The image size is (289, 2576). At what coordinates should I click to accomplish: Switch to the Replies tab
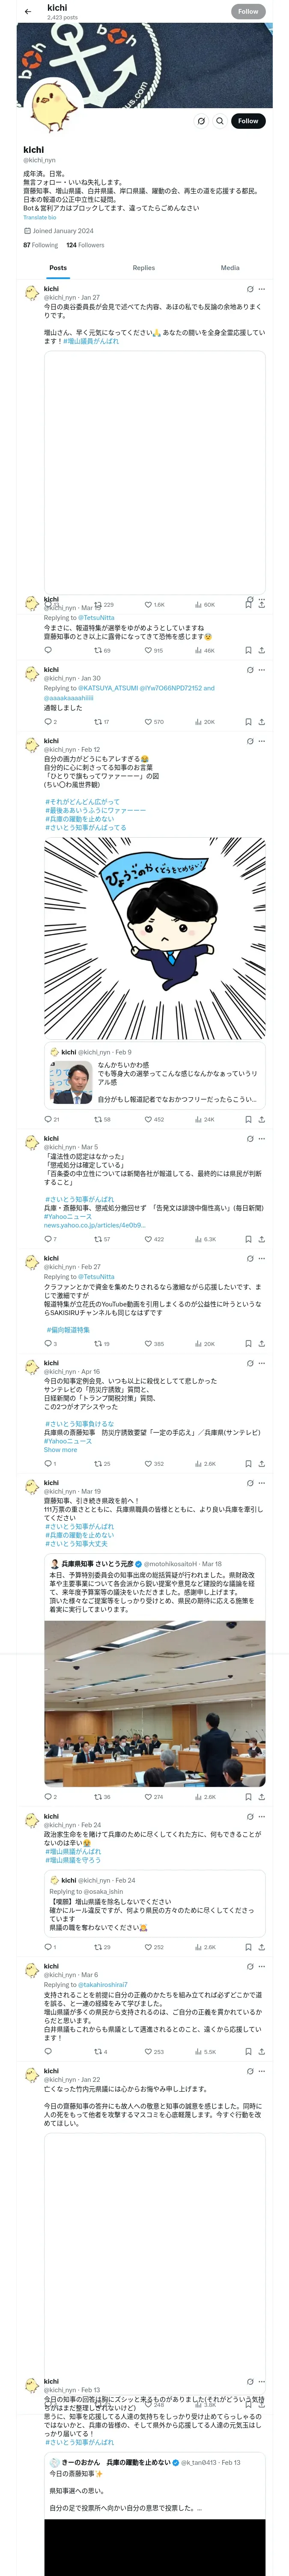(143, 268)
